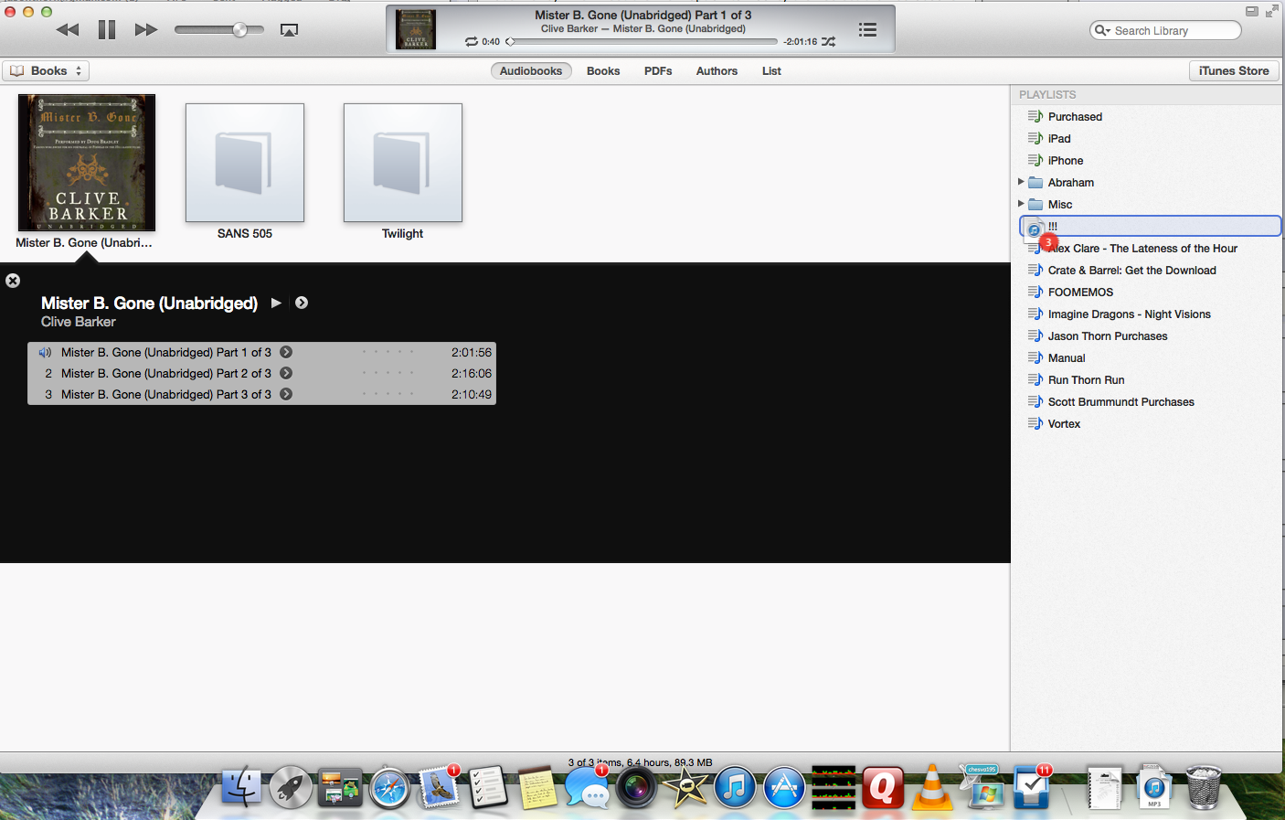Screen dimensions: 1285x820
Task: Switch to the Authors tab
Action: (x=717, y=70)
